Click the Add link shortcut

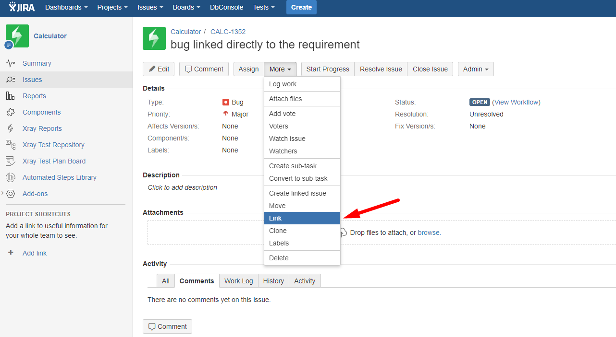(x=35, y=253)
